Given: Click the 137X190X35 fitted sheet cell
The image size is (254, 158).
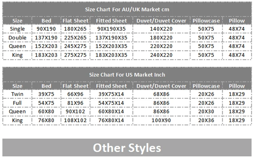Looking at the screenshot, I should point(112,37).
